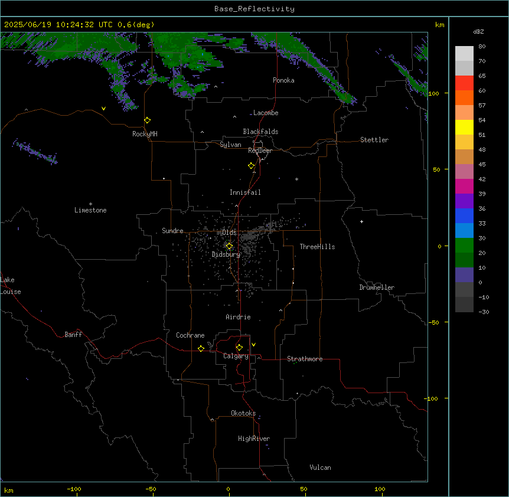
Task: Click the Drumheller city label
Action: click(377, 287)
